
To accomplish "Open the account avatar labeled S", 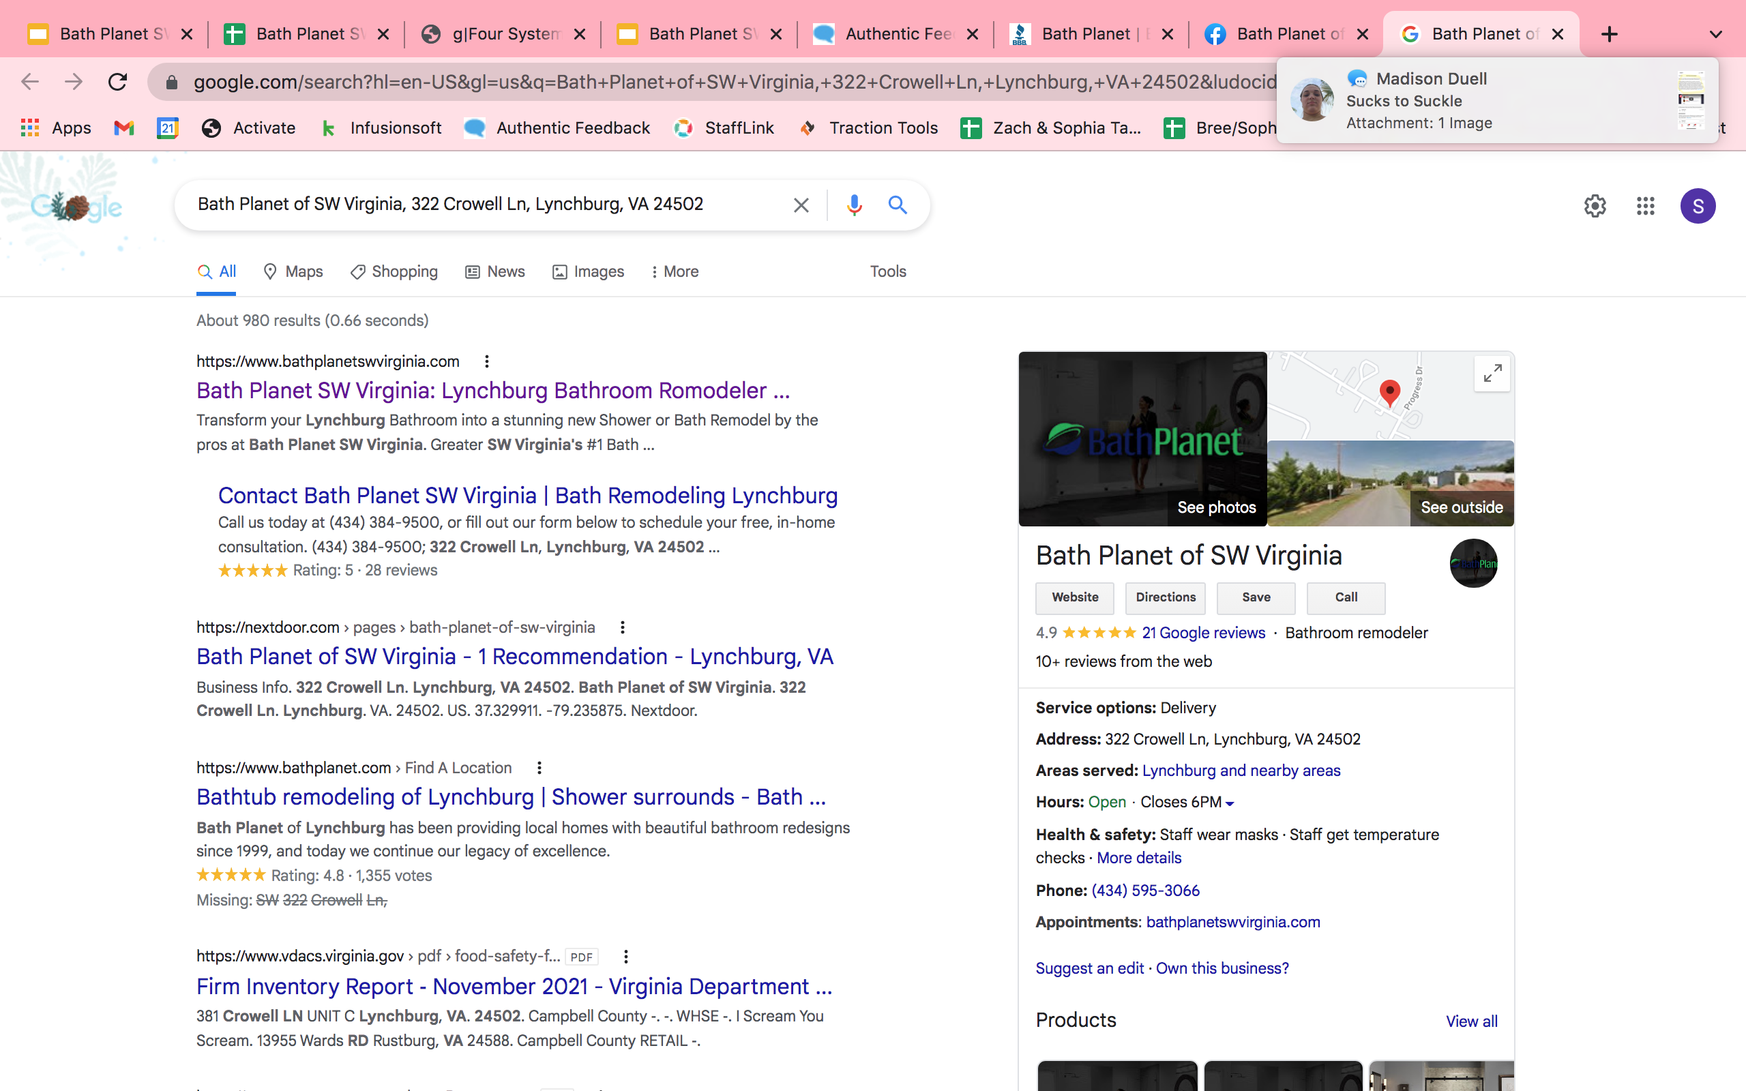I will (1697, 207).
